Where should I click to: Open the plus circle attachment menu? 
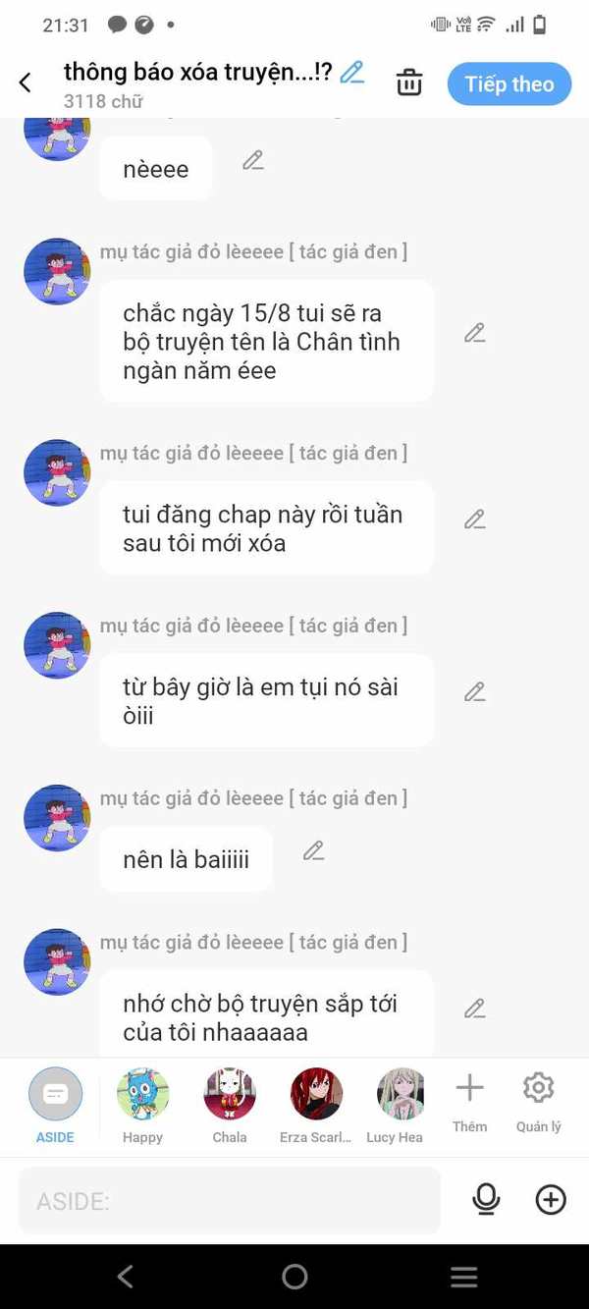point(551,1199)
